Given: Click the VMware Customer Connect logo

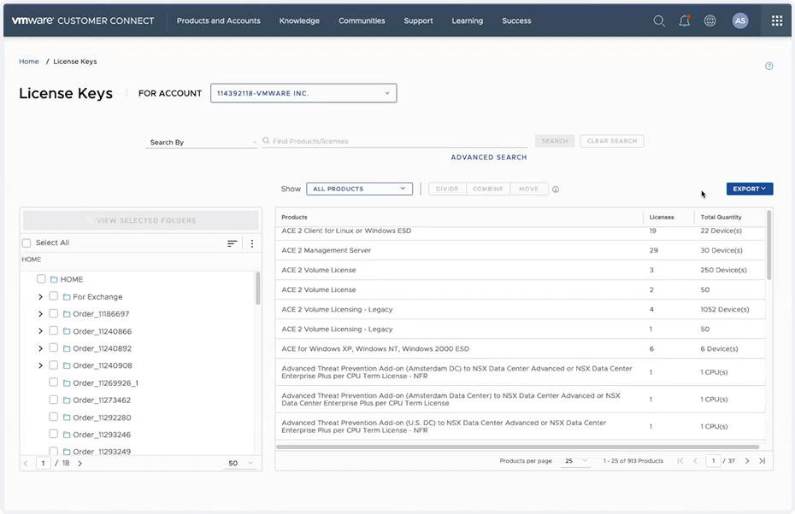Looking at the screenshot, I should (x=83, y=20).
